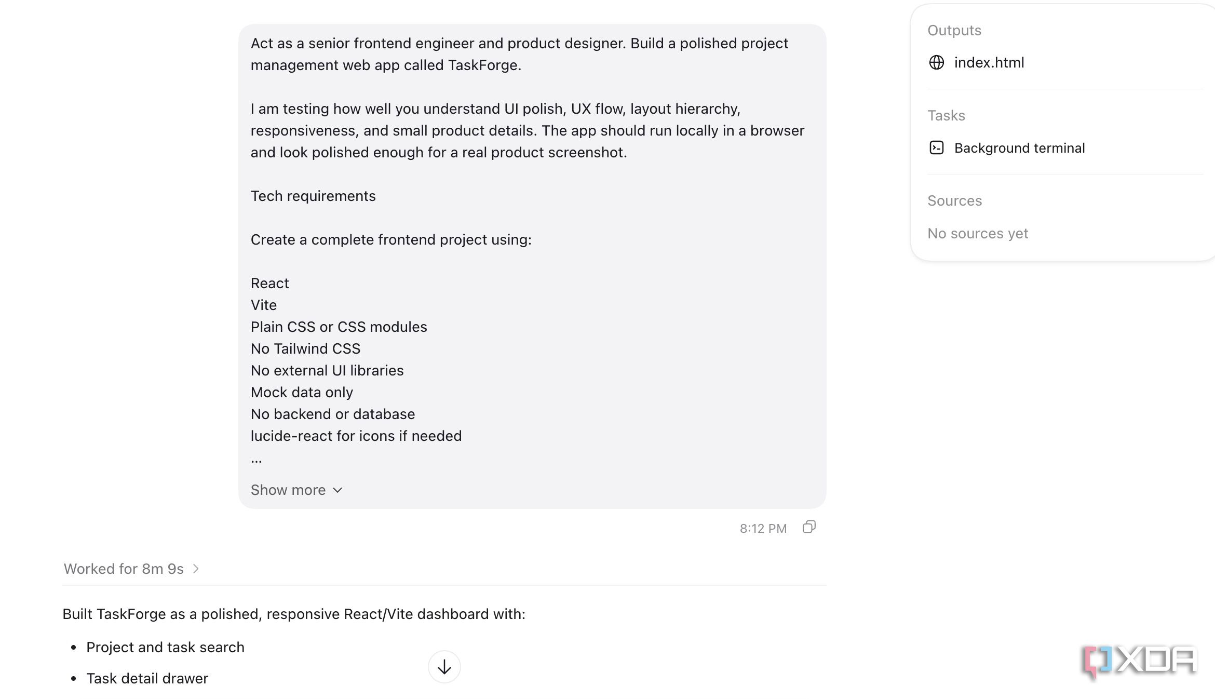
Task: Click the Sources section heading
Action: point(954,200)
